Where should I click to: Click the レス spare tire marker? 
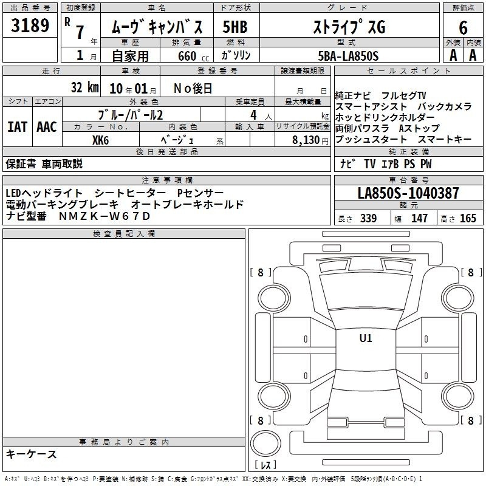click(265, 465)
